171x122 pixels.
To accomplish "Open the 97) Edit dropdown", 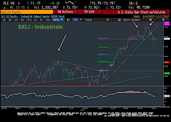I will [x=89, y=12].
